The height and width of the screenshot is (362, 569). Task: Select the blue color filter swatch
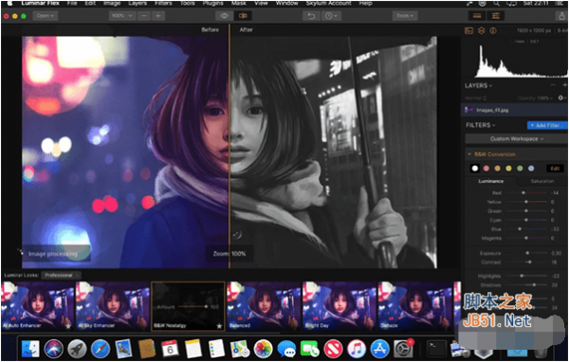coord(531,169)
